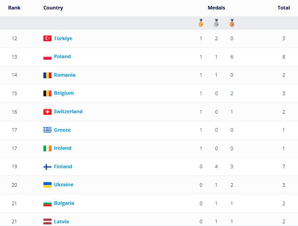
Task: Click the Greece flag icon
Action: pos(47,130)
